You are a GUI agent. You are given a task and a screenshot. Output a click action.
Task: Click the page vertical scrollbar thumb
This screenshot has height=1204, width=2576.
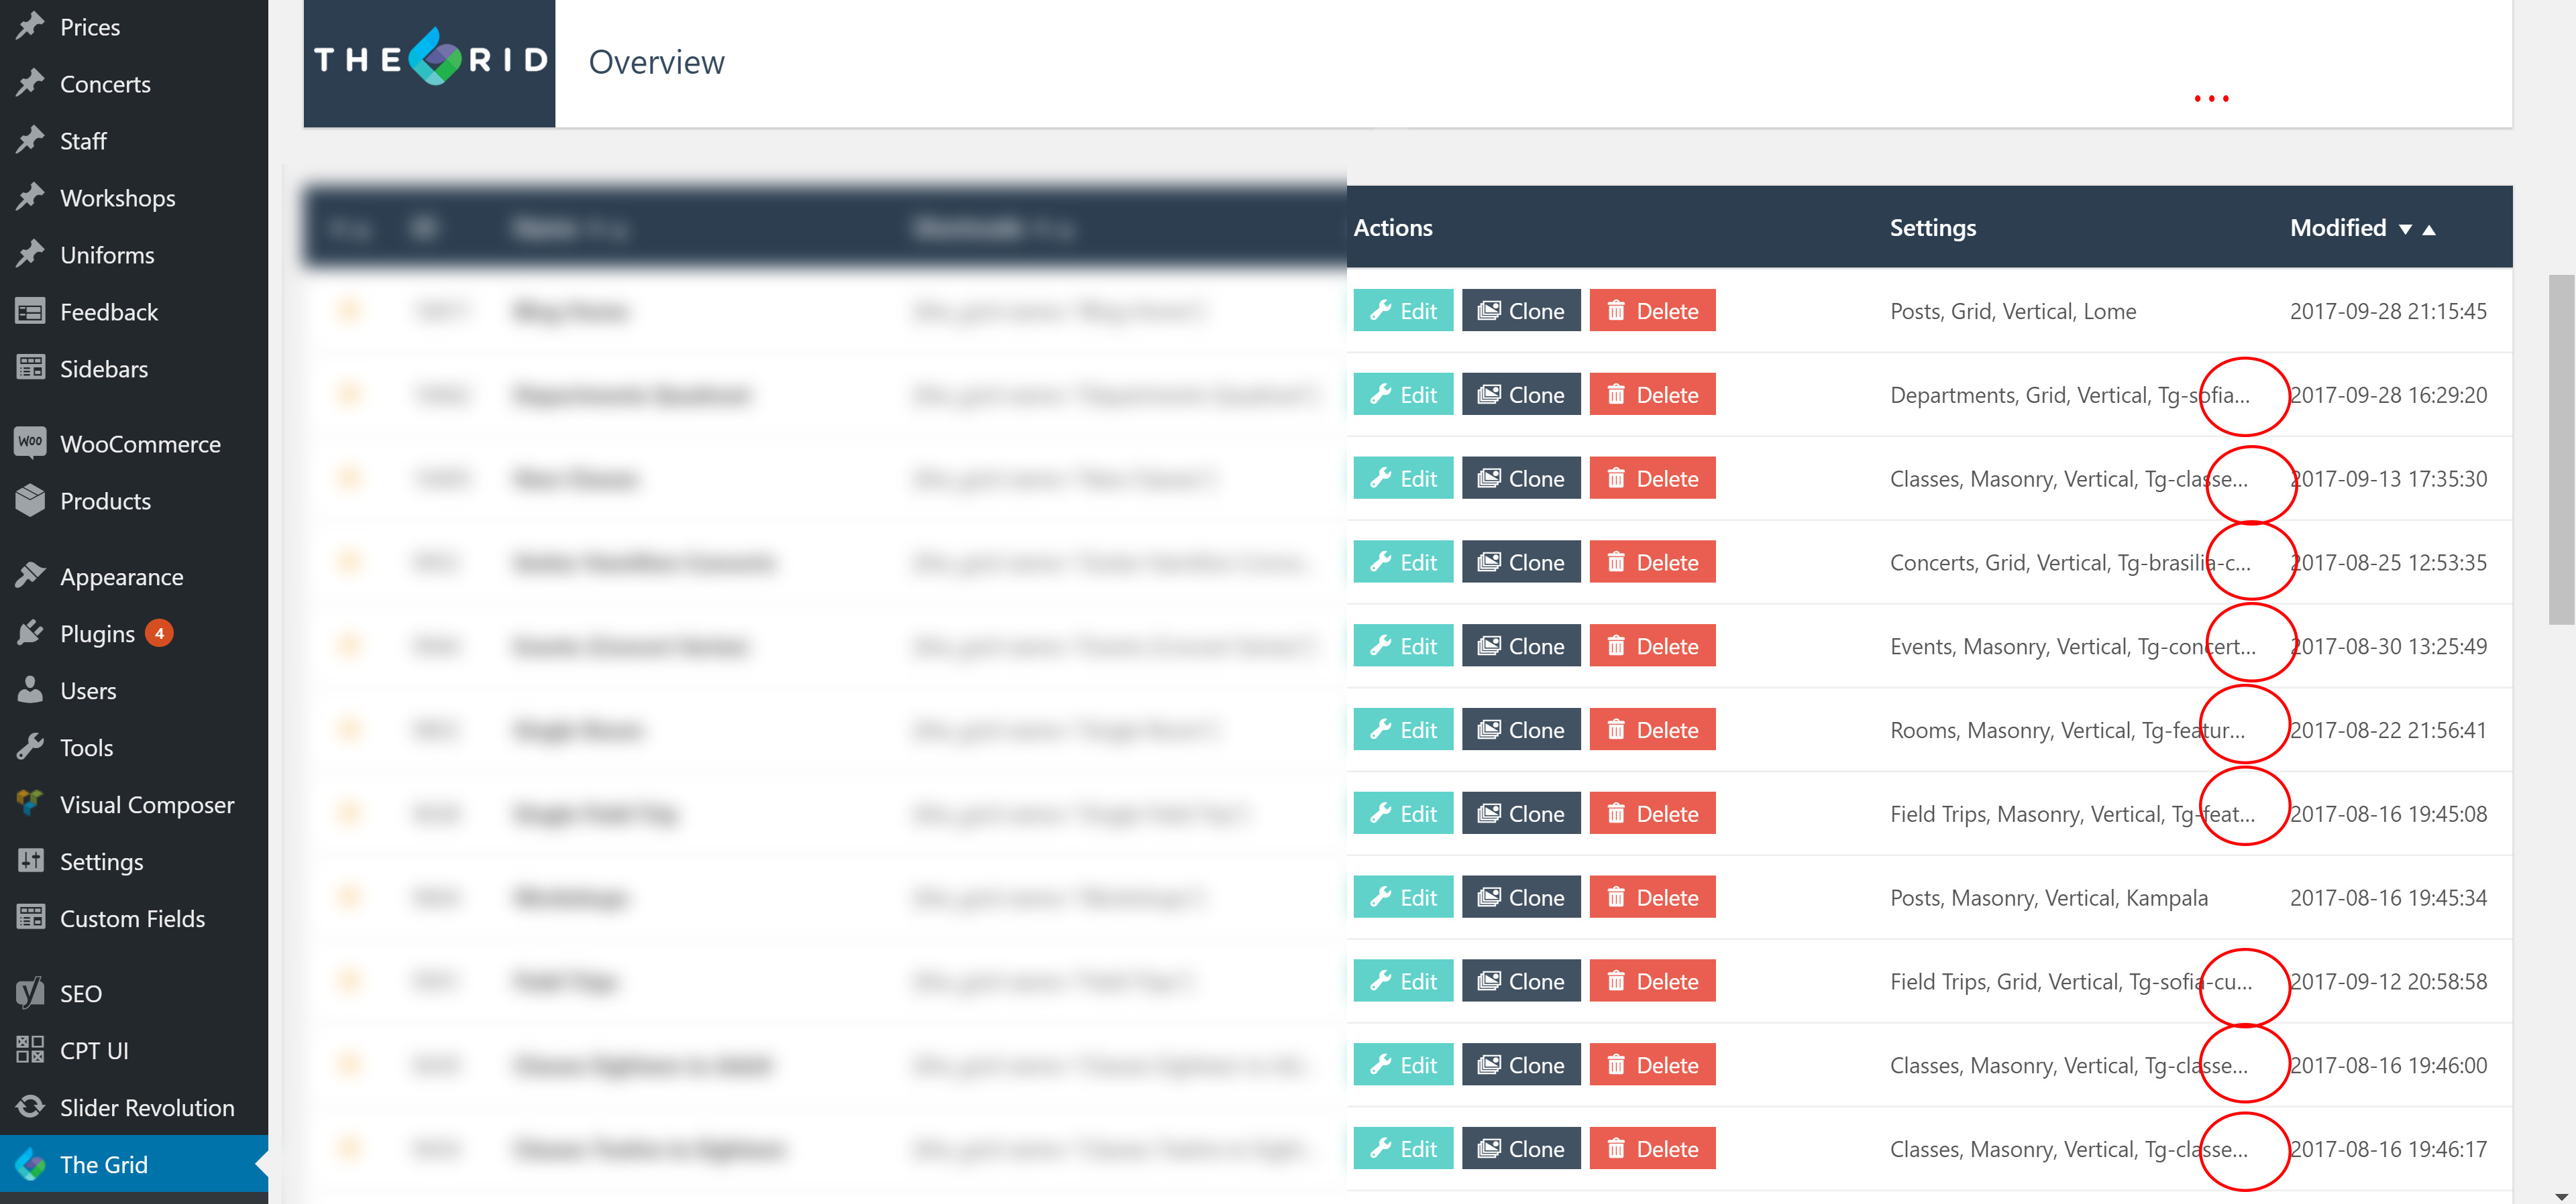2561,450
